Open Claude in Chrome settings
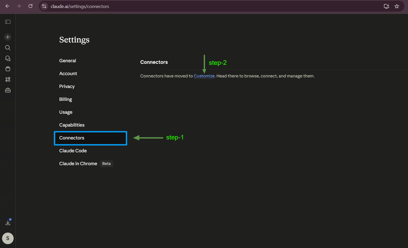The height and width of the screenshot is (248, 408). click(78, 164)
